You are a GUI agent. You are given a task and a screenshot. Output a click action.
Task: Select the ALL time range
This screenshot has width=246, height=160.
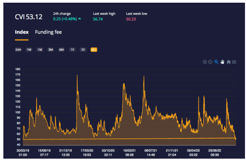[x=94, y=50]
